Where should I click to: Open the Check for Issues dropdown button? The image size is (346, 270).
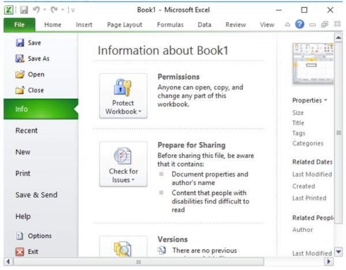pos(123,164)
